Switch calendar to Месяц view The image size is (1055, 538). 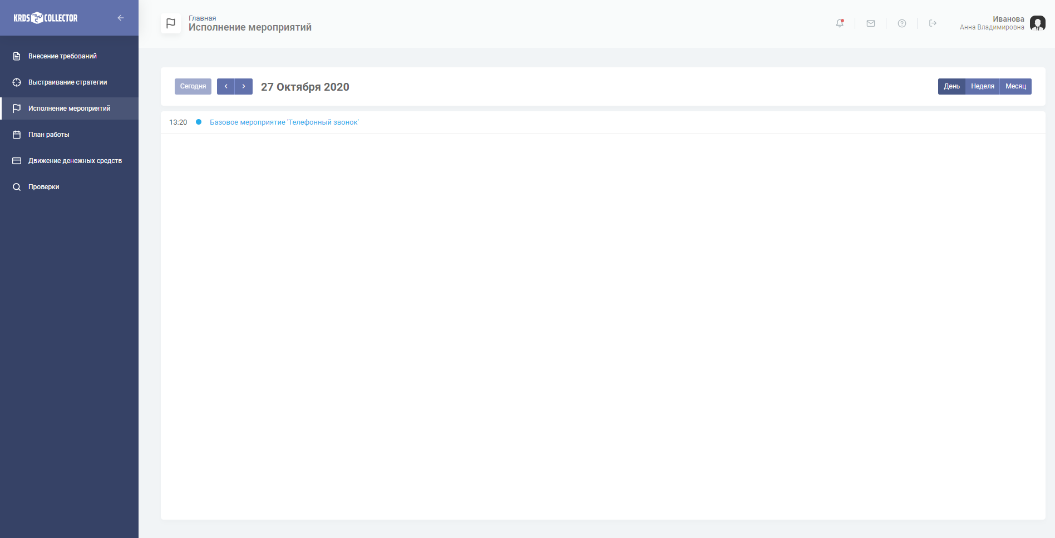tap(1015, 86)
